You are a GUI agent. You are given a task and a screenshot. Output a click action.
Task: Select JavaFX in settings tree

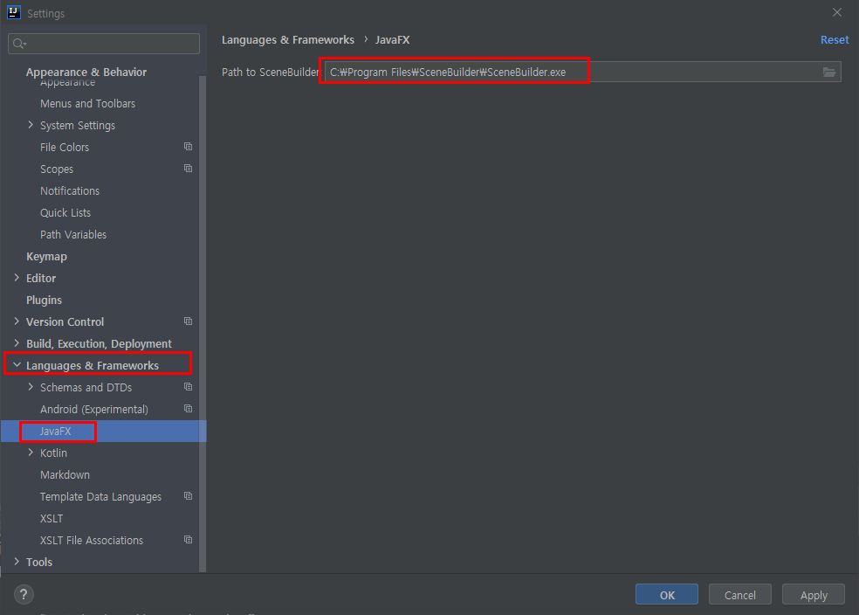pos(55,432)
